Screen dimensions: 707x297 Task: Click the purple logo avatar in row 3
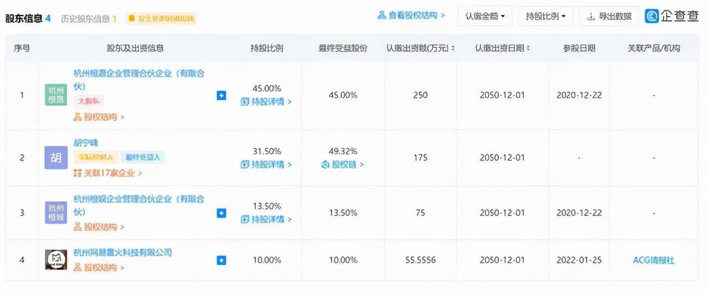pos(56,213)
